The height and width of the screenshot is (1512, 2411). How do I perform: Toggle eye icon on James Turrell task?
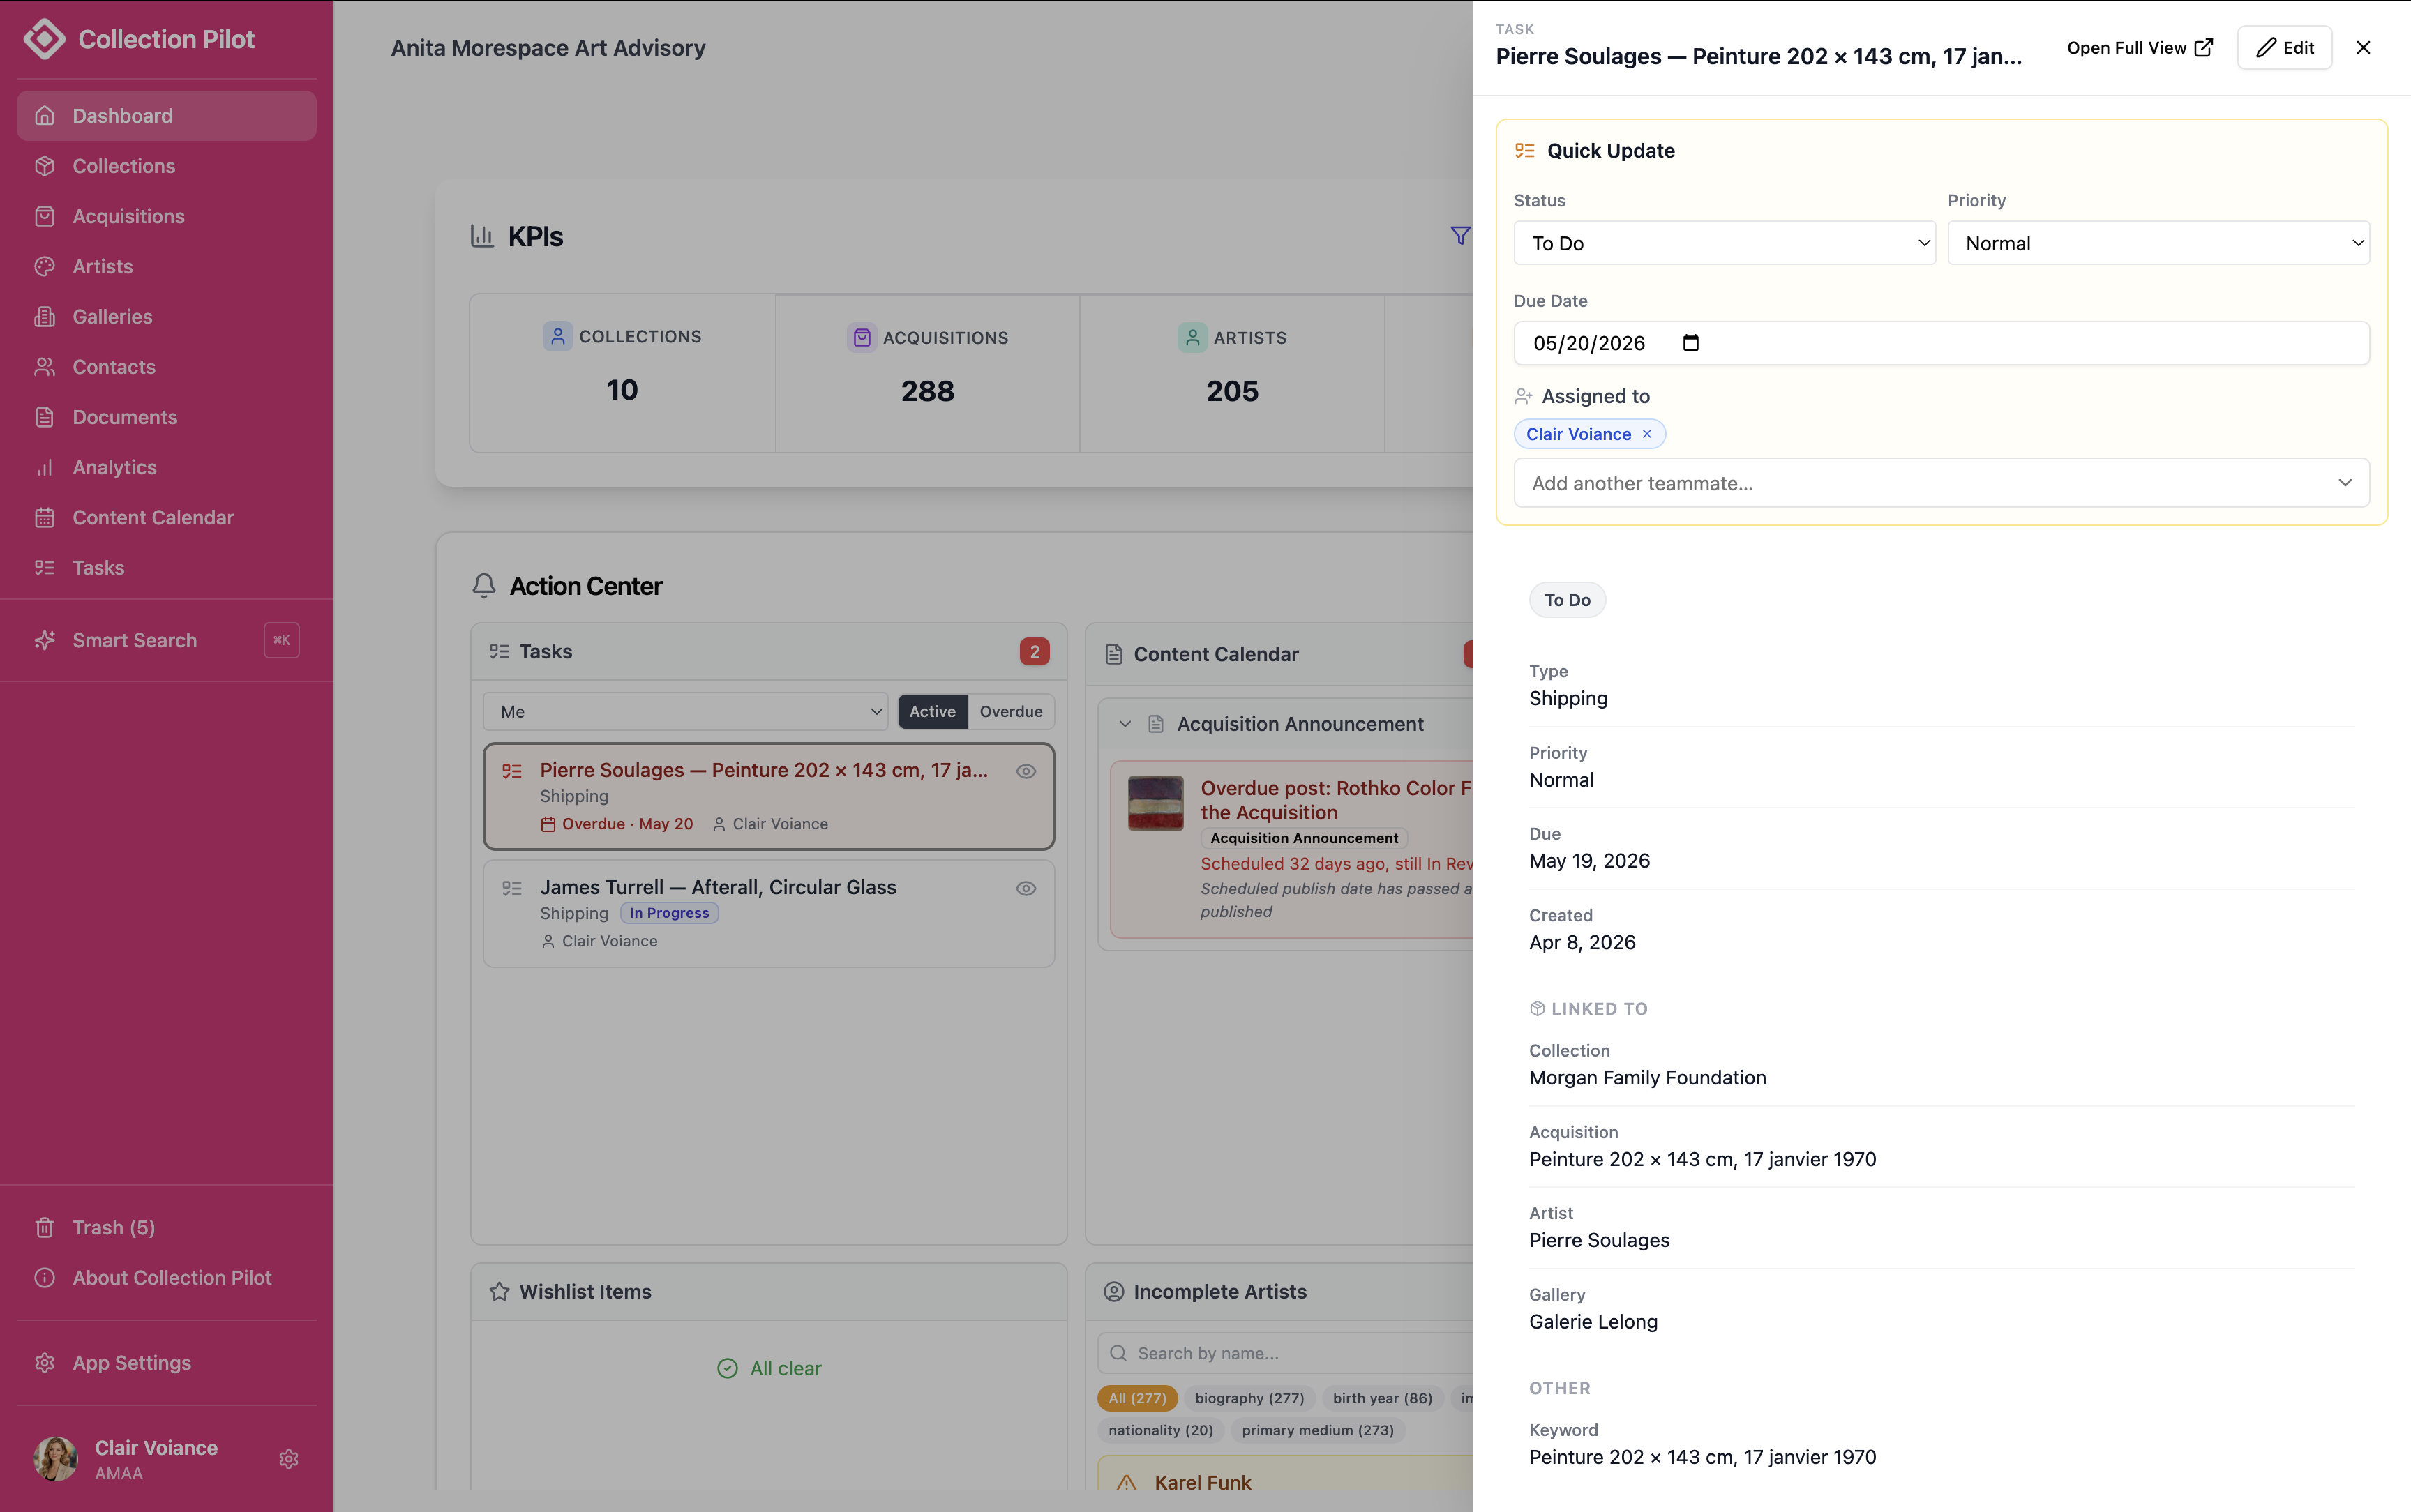coord(1026,888)
